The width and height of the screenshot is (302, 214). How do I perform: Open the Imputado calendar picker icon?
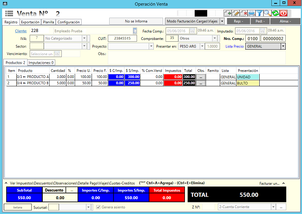click(262, 31)
